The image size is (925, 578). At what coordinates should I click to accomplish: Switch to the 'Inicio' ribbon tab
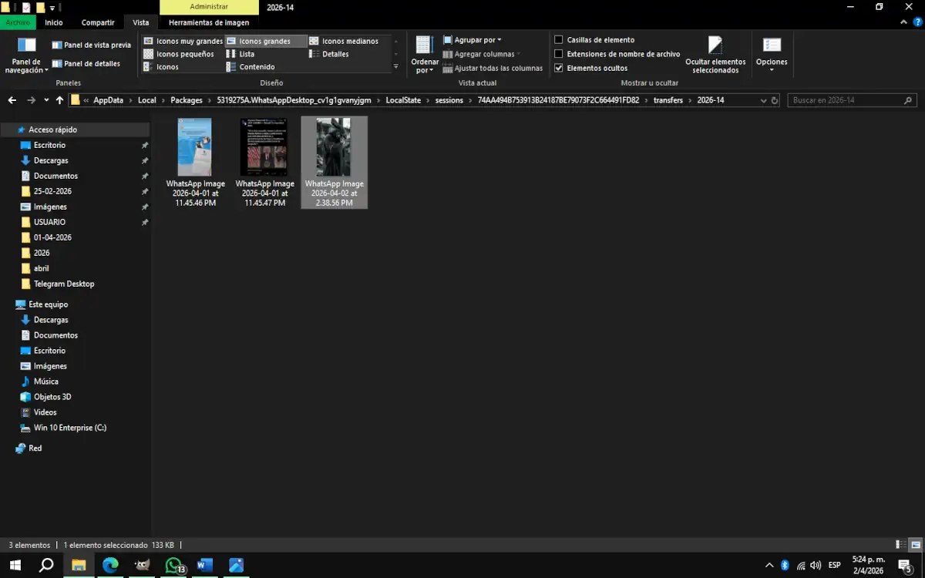pyautogui.click(x=54, y=22)
